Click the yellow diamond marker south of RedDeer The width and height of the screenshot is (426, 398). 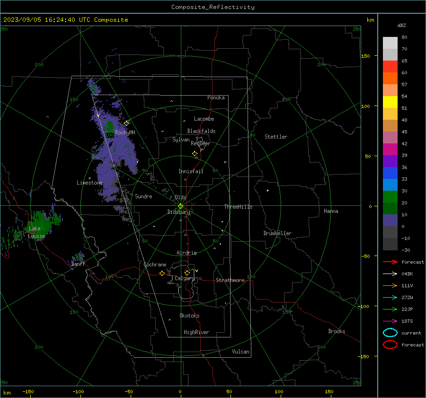coord(195,153)
